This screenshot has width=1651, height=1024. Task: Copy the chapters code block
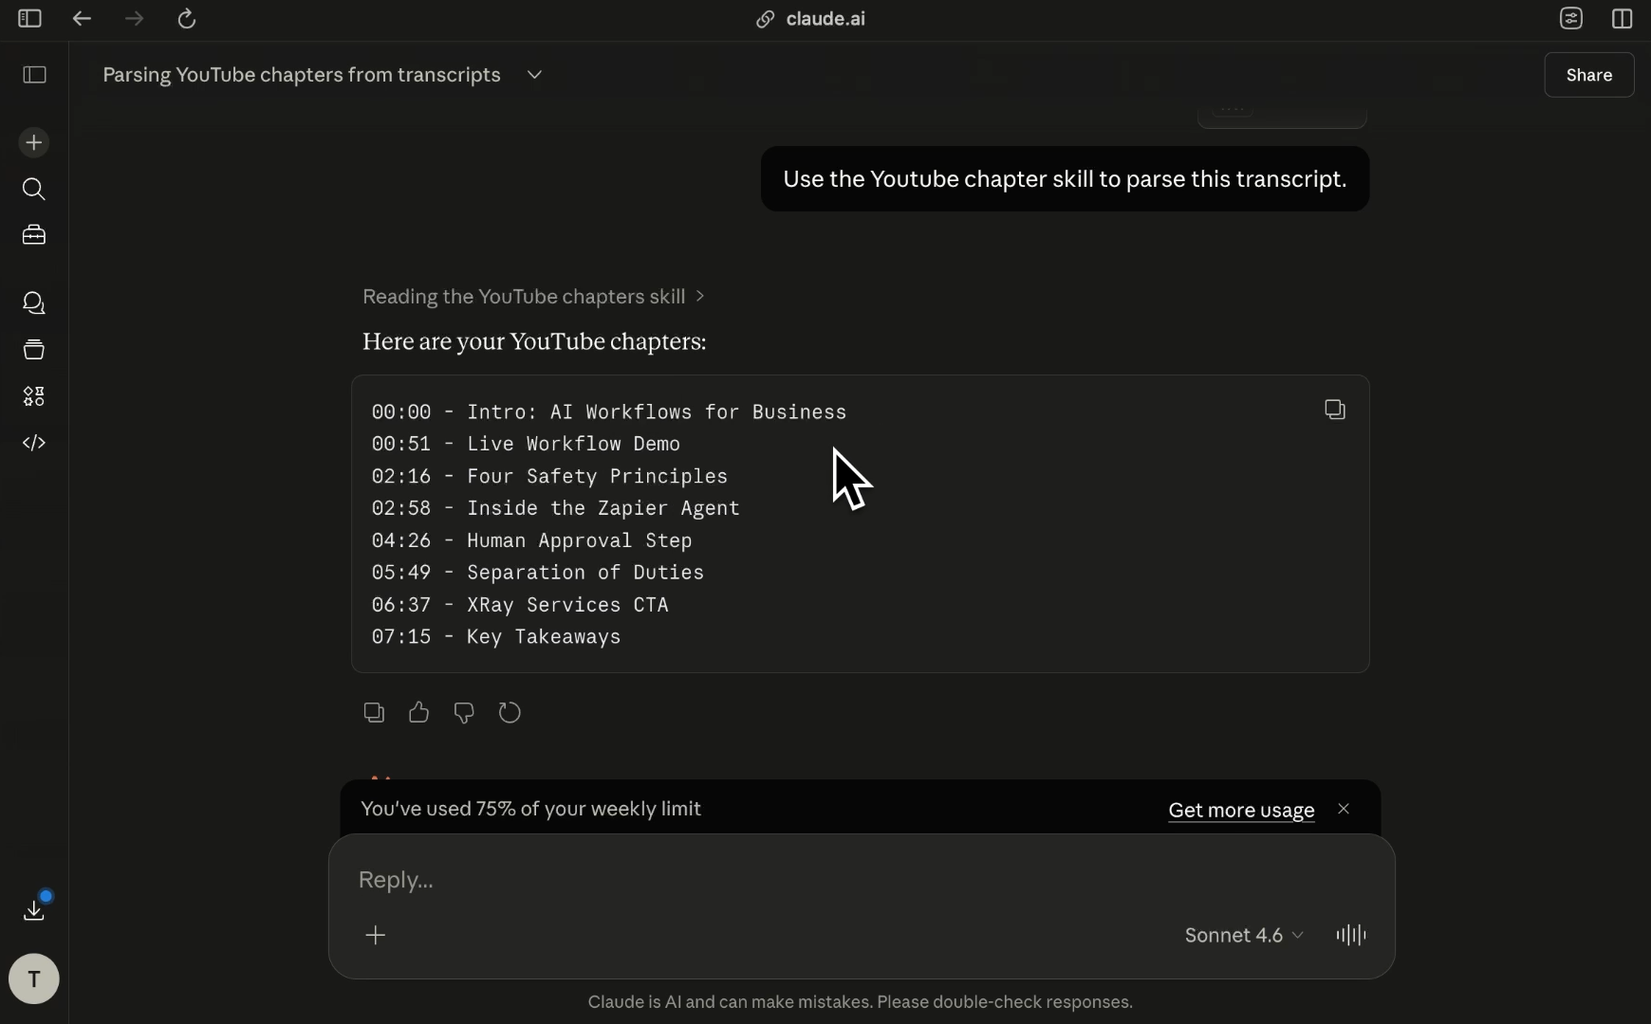(x=1335, y=410)
